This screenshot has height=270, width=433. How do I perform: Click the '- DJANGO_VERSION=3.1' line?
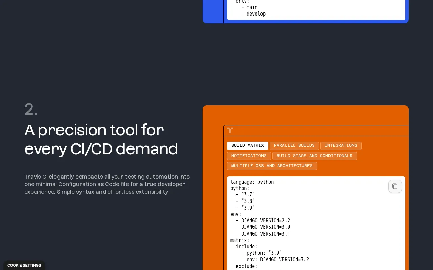263,234
